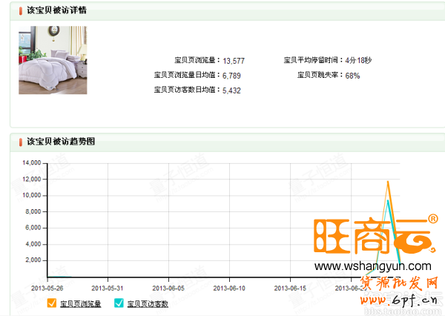Open the www.wshangyun.com link text
445x316 pixels.
coord(373,266)
